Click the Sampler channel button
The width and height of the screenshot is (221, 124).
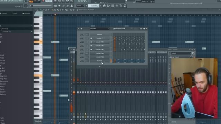point(100,34)
